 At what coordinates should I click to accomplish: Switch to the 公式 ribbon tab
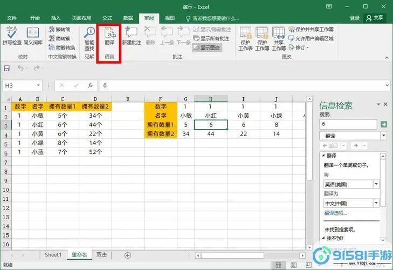[x=107, y=18]
